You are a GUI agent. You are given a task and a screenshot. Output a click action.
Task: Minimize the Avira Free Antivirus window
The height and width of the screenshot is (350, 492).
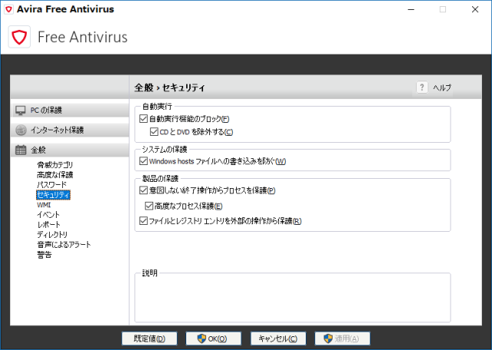point(411,9)
